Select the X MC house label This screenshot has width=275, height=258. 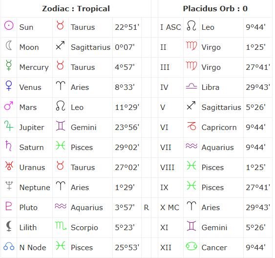click(x=169, y=208)
